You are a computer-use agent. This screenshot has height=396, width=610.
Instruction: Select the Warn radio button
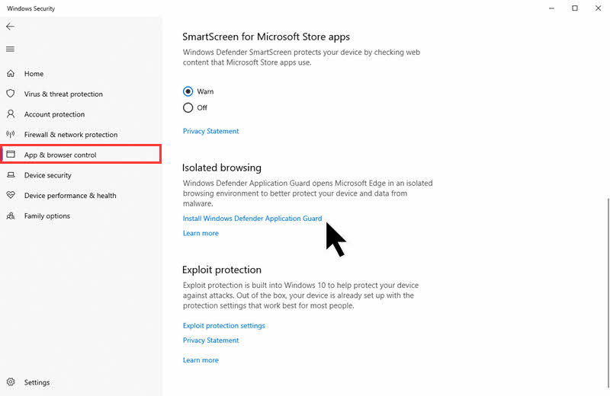click(x=188, y=91)
